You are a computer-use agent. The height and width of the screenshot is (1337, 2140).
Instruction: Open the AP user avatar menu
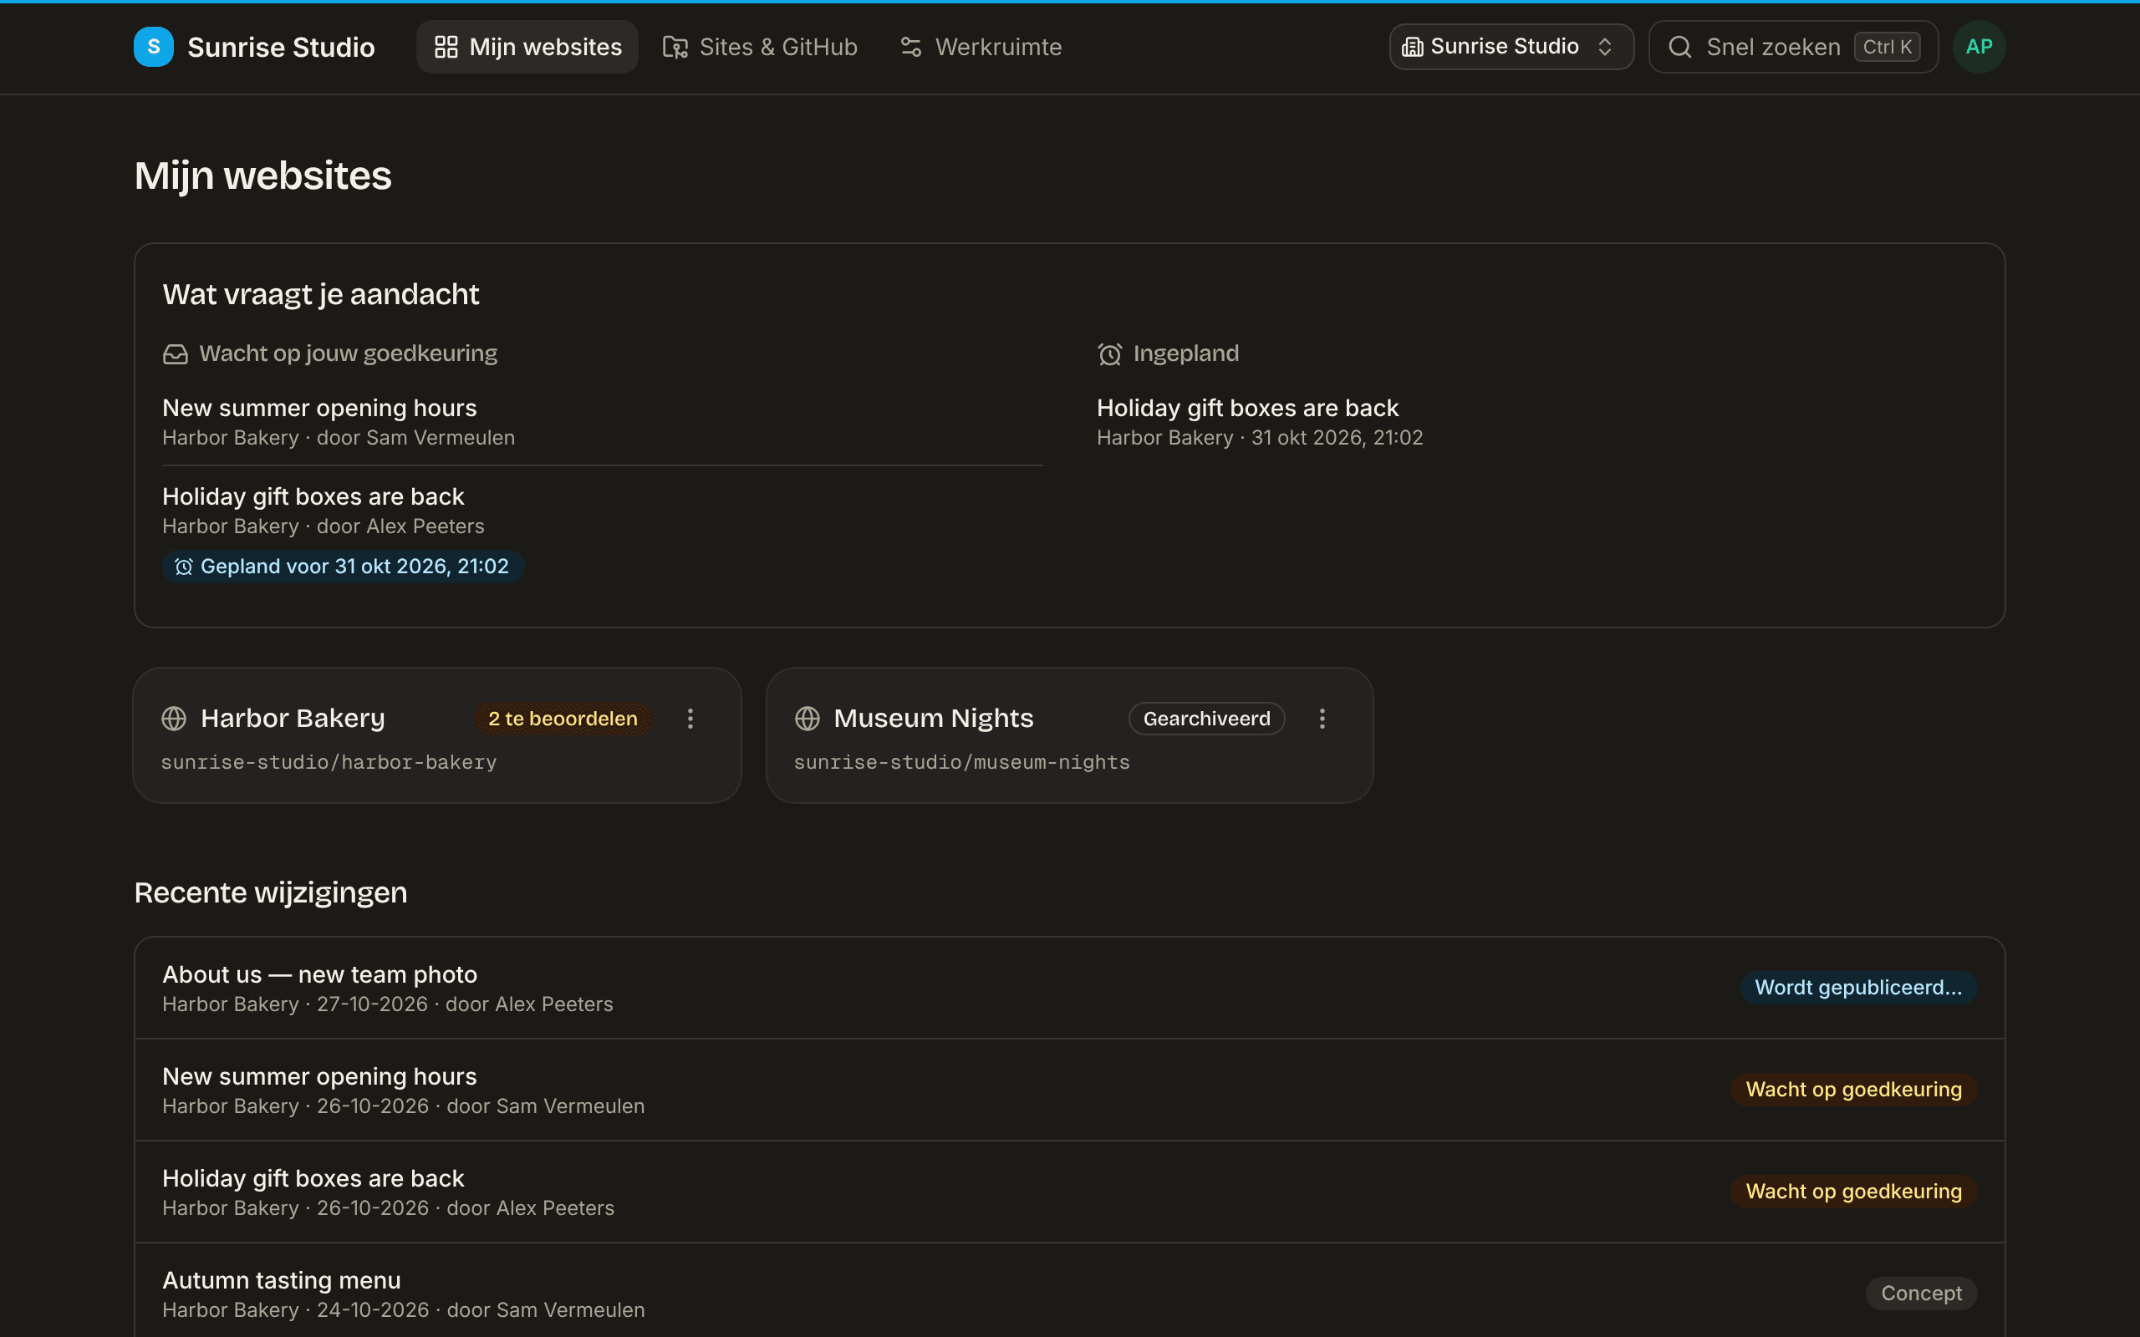(x=1979, y=47)
